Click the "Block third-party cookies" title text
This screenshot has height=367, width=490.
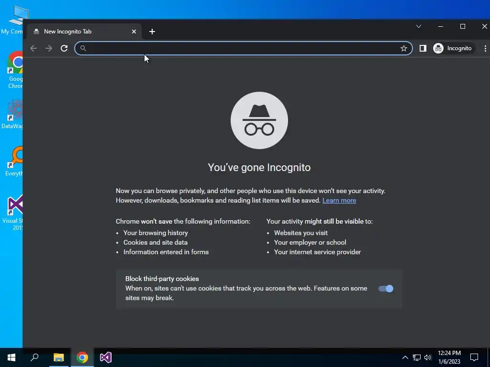pos(162,279)
